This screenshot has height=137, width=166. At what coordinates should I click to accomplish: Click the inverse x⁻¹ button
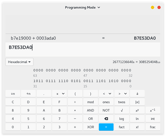pos(153,110)
